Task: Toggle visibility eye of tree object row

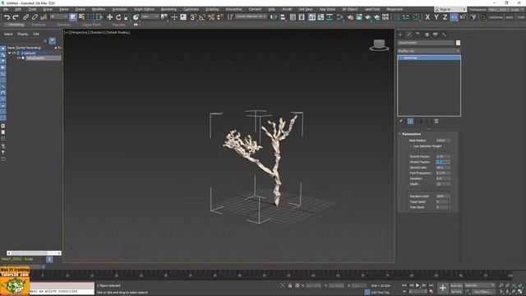Action: tap(18, 58)
